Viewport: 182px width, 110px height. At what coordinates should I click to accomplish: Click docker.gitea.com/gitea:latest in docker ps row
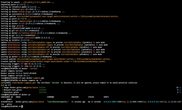tap(30, 102)
